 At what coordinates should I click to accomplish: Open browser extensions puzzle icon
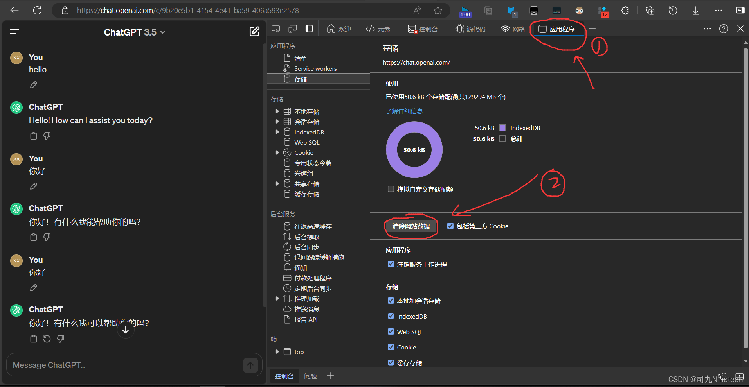coord(625,11)
